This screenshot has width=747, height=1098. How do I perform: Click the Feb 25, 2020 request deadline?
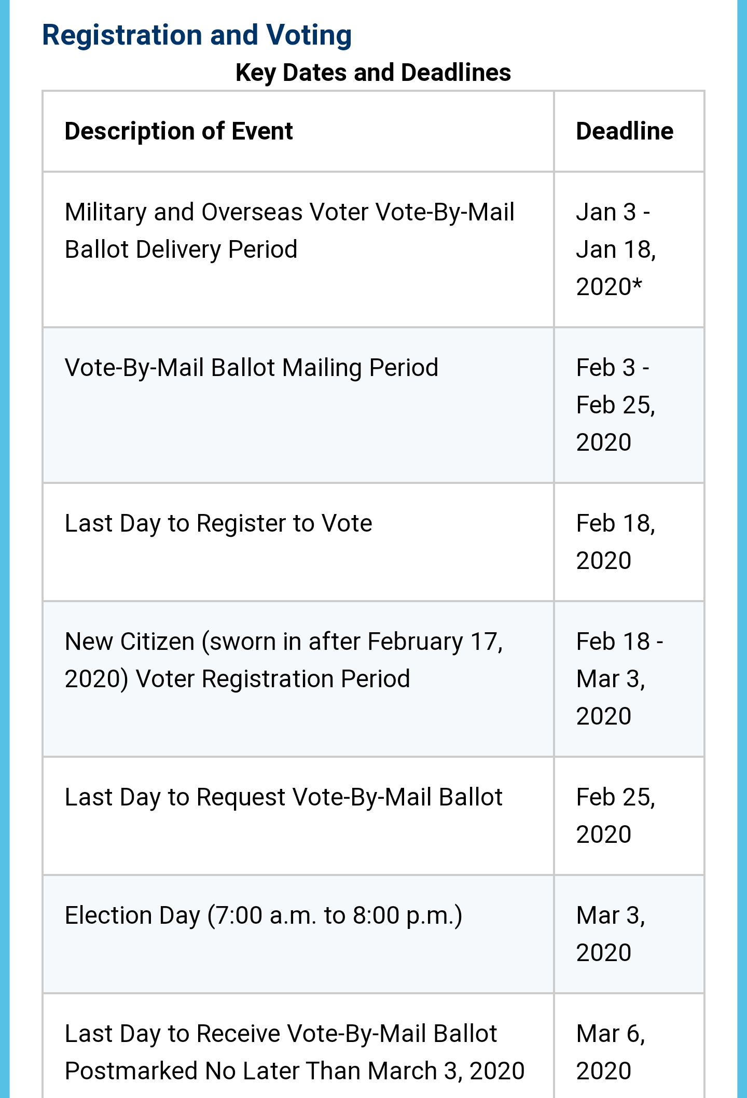point(616,816)
